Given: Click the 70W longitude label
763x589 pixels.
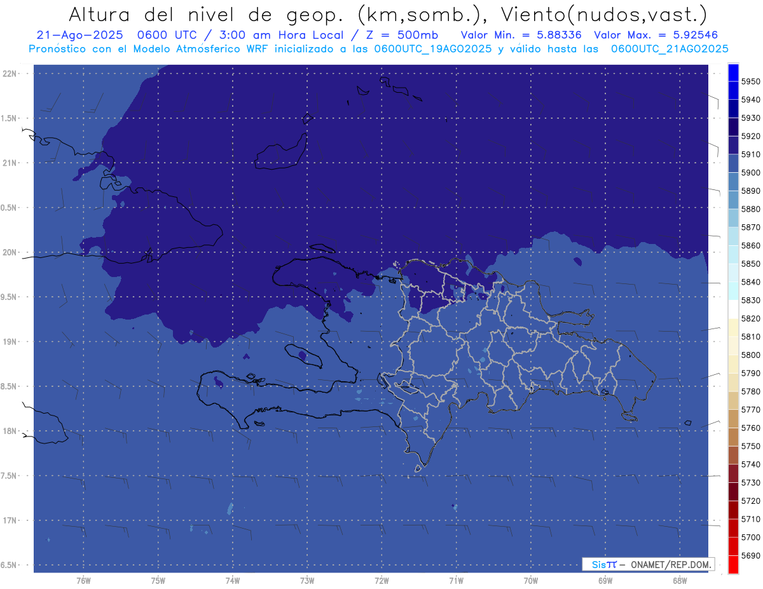Looking at the screenshot, I should coord(531,580).
